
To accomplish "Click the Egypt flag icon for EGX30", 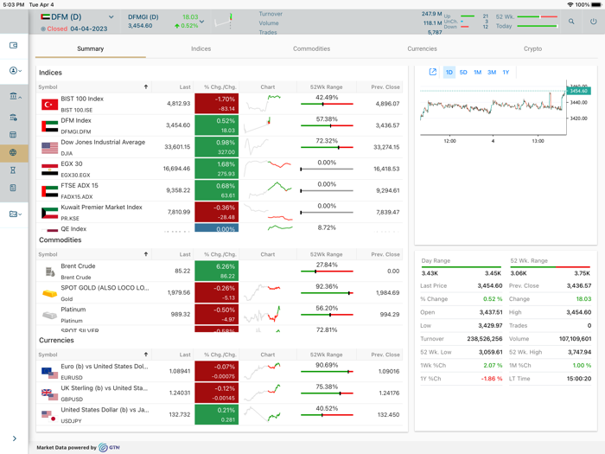I will click(50, 169).
